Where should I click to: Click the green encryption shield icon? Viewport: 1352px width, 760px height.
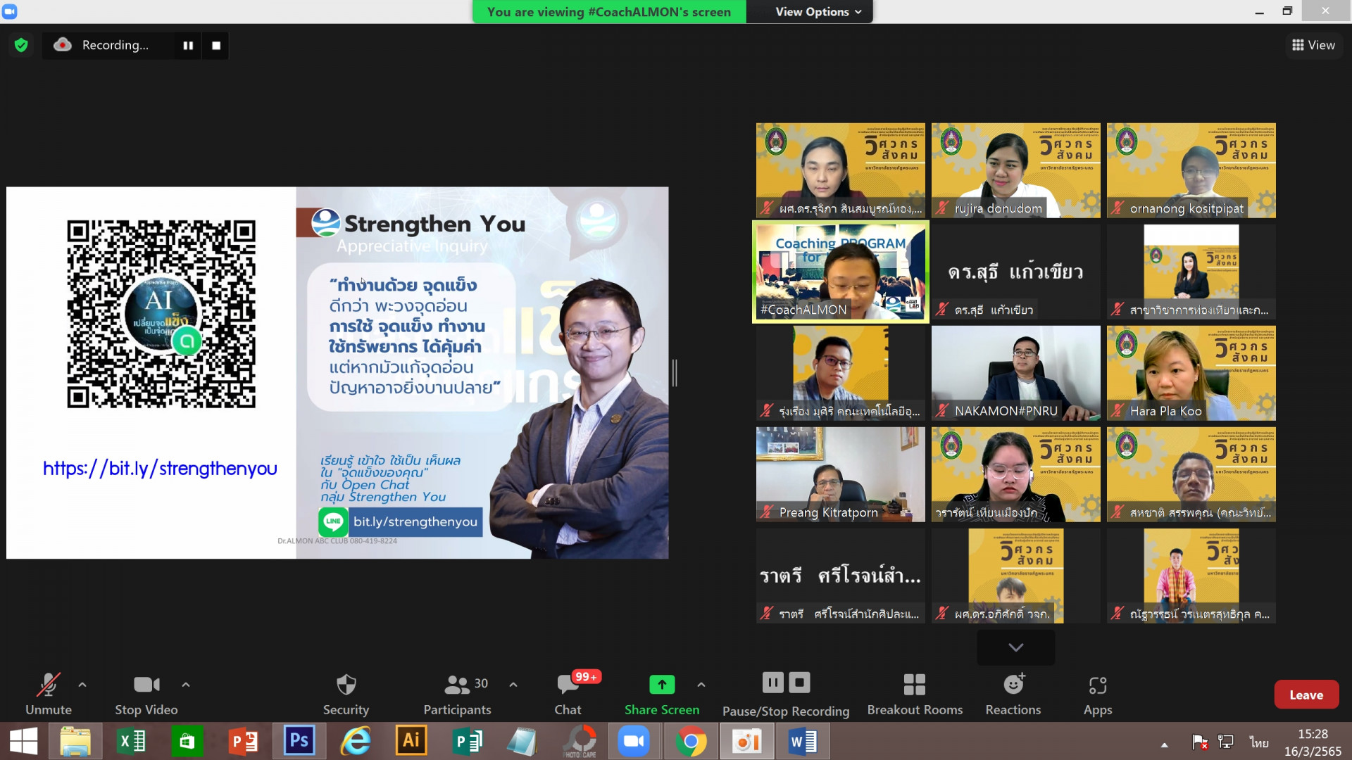(x=21, y=45)
